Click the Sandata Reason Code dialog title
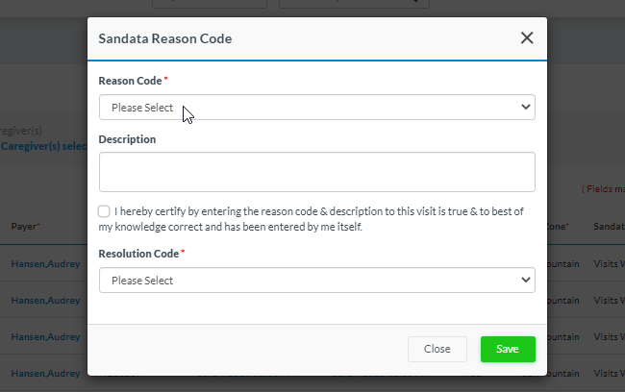The image size is (625, 392). pyautogui.click(x=164, y=39)
